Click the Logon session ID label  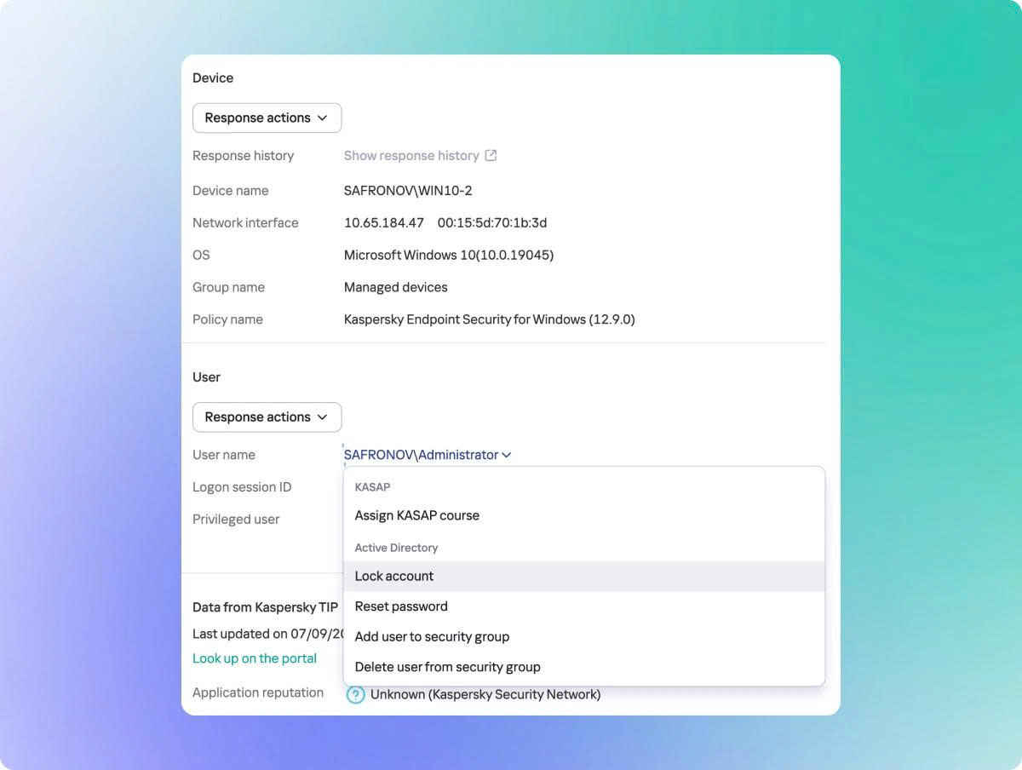(242, 487)
